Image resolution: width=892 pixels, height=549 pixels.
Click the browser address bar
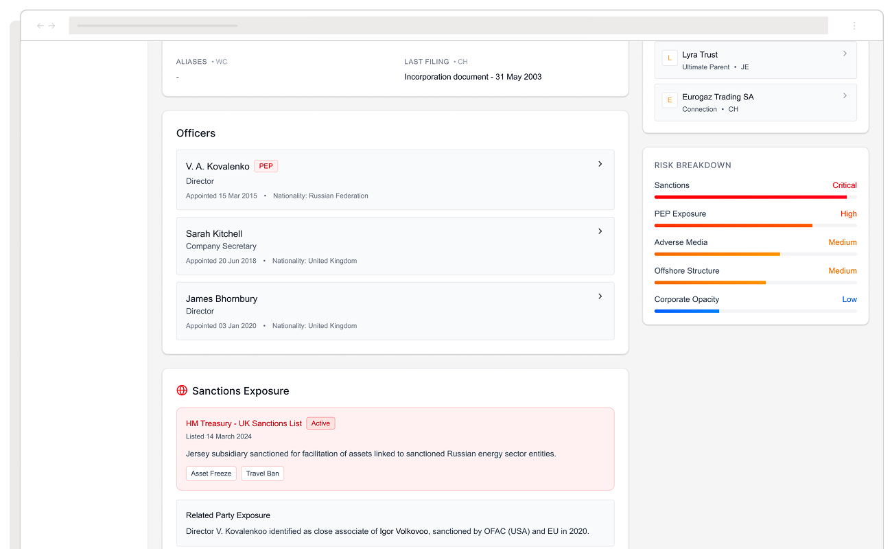coord(448,25)
